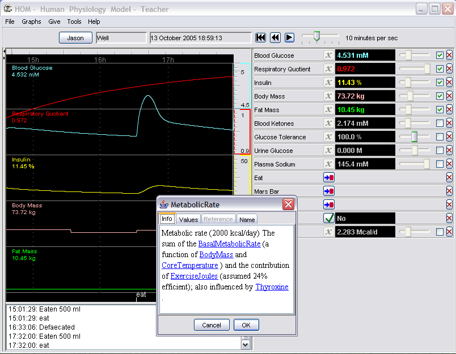Switch to the Values tab
The width and height of the screenshot is (456, 354).
coord(188,219)
